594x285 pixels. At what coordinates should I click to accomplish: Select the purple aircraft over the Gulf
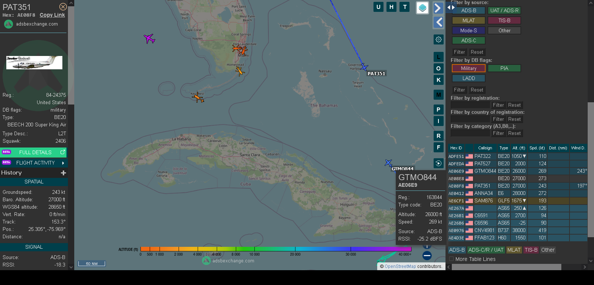click(x=149, y=39)
